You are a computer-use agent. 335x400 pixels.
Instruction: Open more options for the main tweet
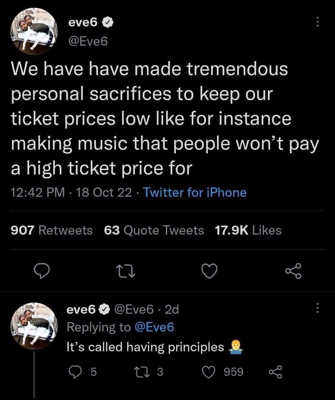tap(318, 22)
